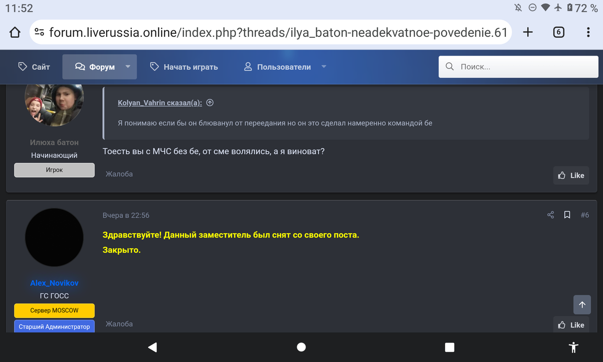Tap the accessibility icon in the navigation bar
Image resolution: width=603 pixels, height=362 pixels.
click(573, 347)
